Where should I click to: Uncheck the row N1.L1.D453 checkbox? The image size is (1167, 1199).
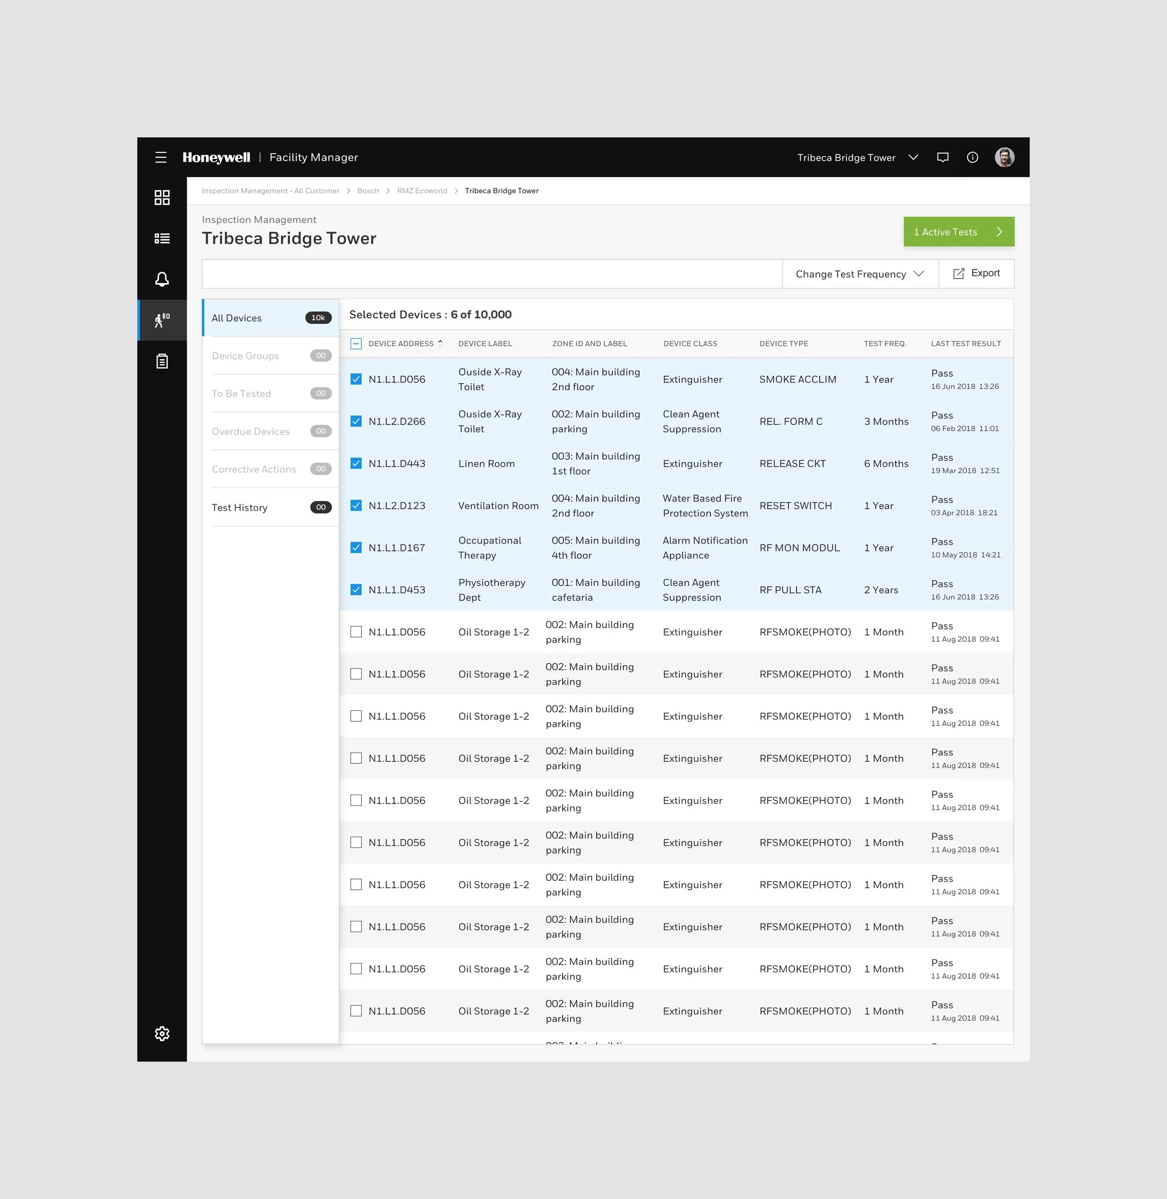point(356,590)
